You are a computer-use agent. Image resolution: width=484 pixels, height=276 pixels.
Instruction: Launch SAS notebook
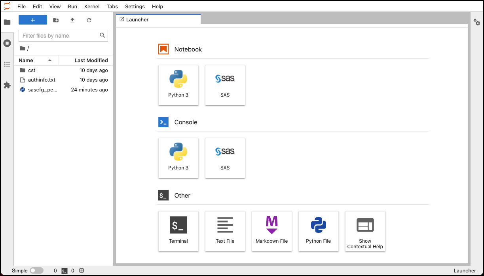pos(225,85)
